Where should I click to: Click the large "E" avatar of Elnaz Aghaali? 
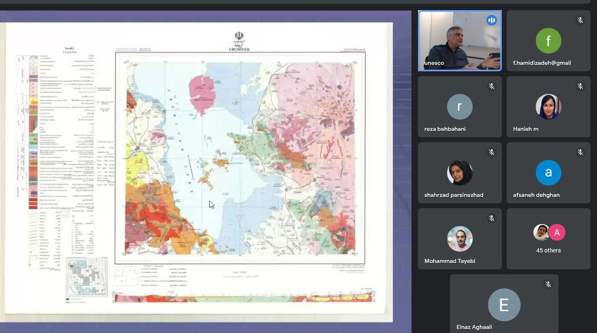coord(504,305)
